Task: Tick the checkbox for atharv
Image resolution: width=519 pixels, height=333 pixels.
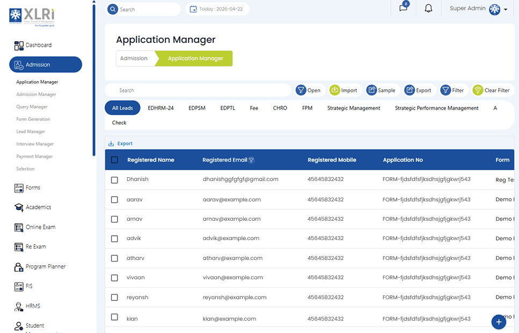Action: click(x=114, y=258)
